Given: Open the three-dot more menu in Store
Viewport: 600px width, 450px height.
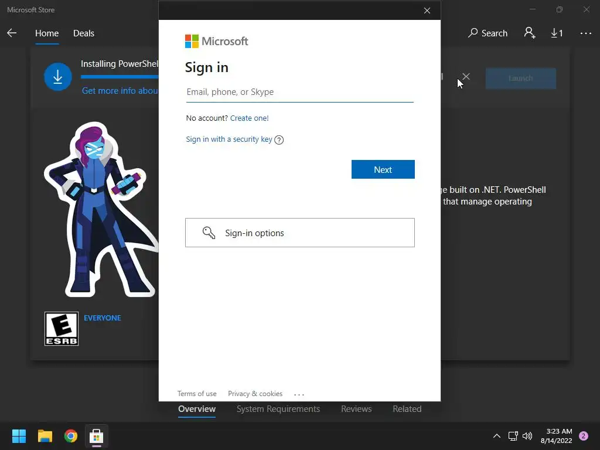Looking at the screenshot, I should tap(586, 33).
